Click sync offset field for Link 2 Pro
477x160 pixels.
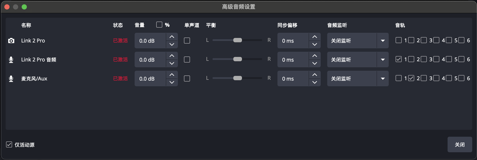pos(293,41)
